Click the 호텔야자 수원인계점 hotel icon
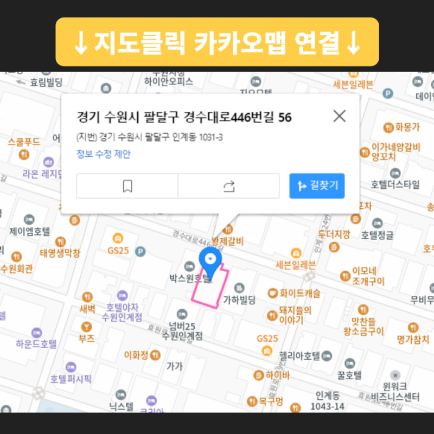This screenshot has width=434, height=434. click(123, 296)
